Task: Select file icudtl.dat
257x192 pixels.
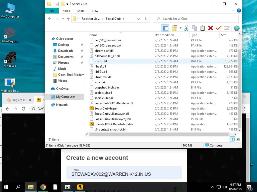Action: coord(101,61)
